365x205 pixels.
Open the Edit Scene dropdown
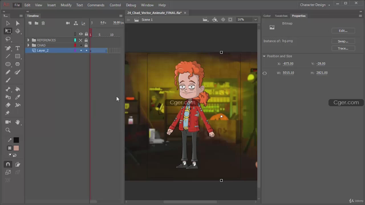point(205,20)
